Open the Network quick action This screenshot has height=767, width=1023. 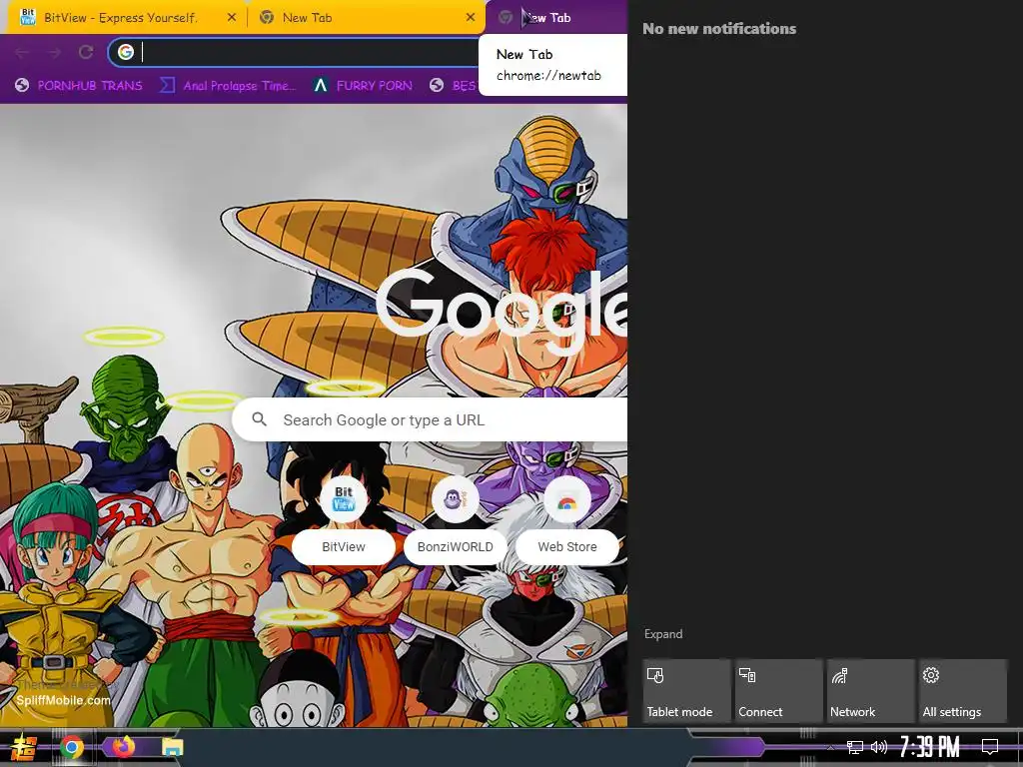click(870, 691)
